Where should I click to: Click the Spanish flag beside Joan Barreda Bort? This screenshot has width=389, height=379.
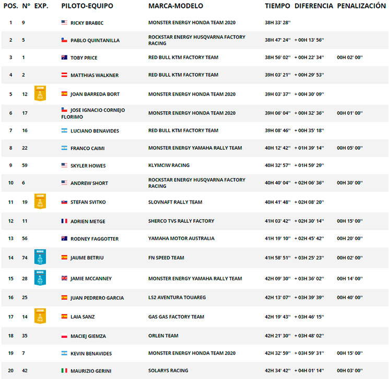coord(64,94)
